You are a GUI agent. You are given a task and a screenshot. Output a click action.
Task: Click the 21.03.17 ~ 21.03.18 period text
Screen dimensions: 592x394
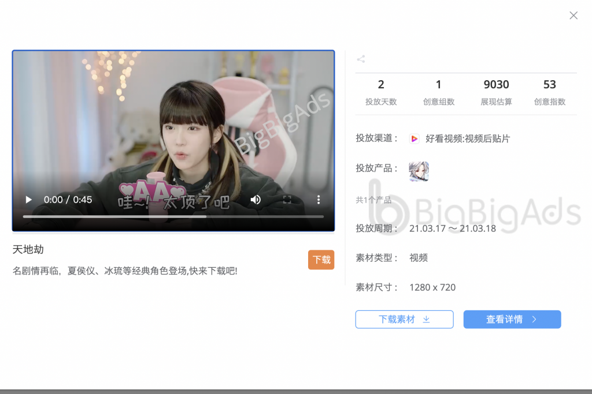[453, 228]
